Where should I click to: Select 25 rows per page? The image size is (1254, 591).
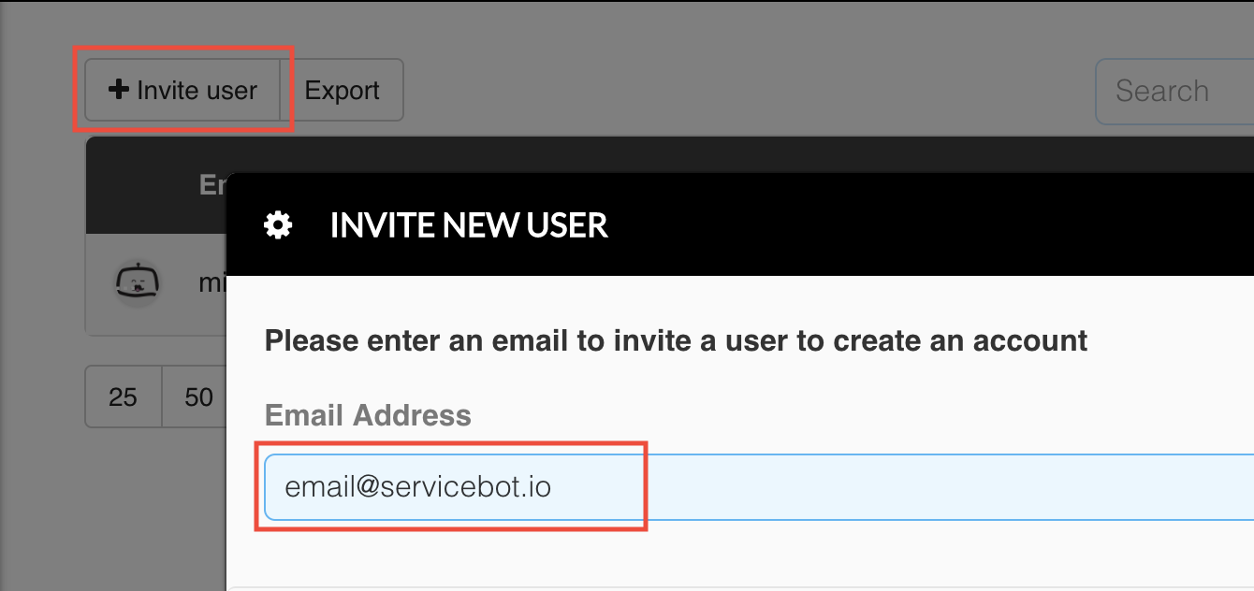[x=123, y=397]
